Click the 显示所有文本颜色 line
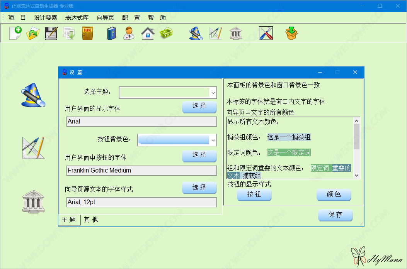Viewport: 407px width, 269px height. (253, 122)
